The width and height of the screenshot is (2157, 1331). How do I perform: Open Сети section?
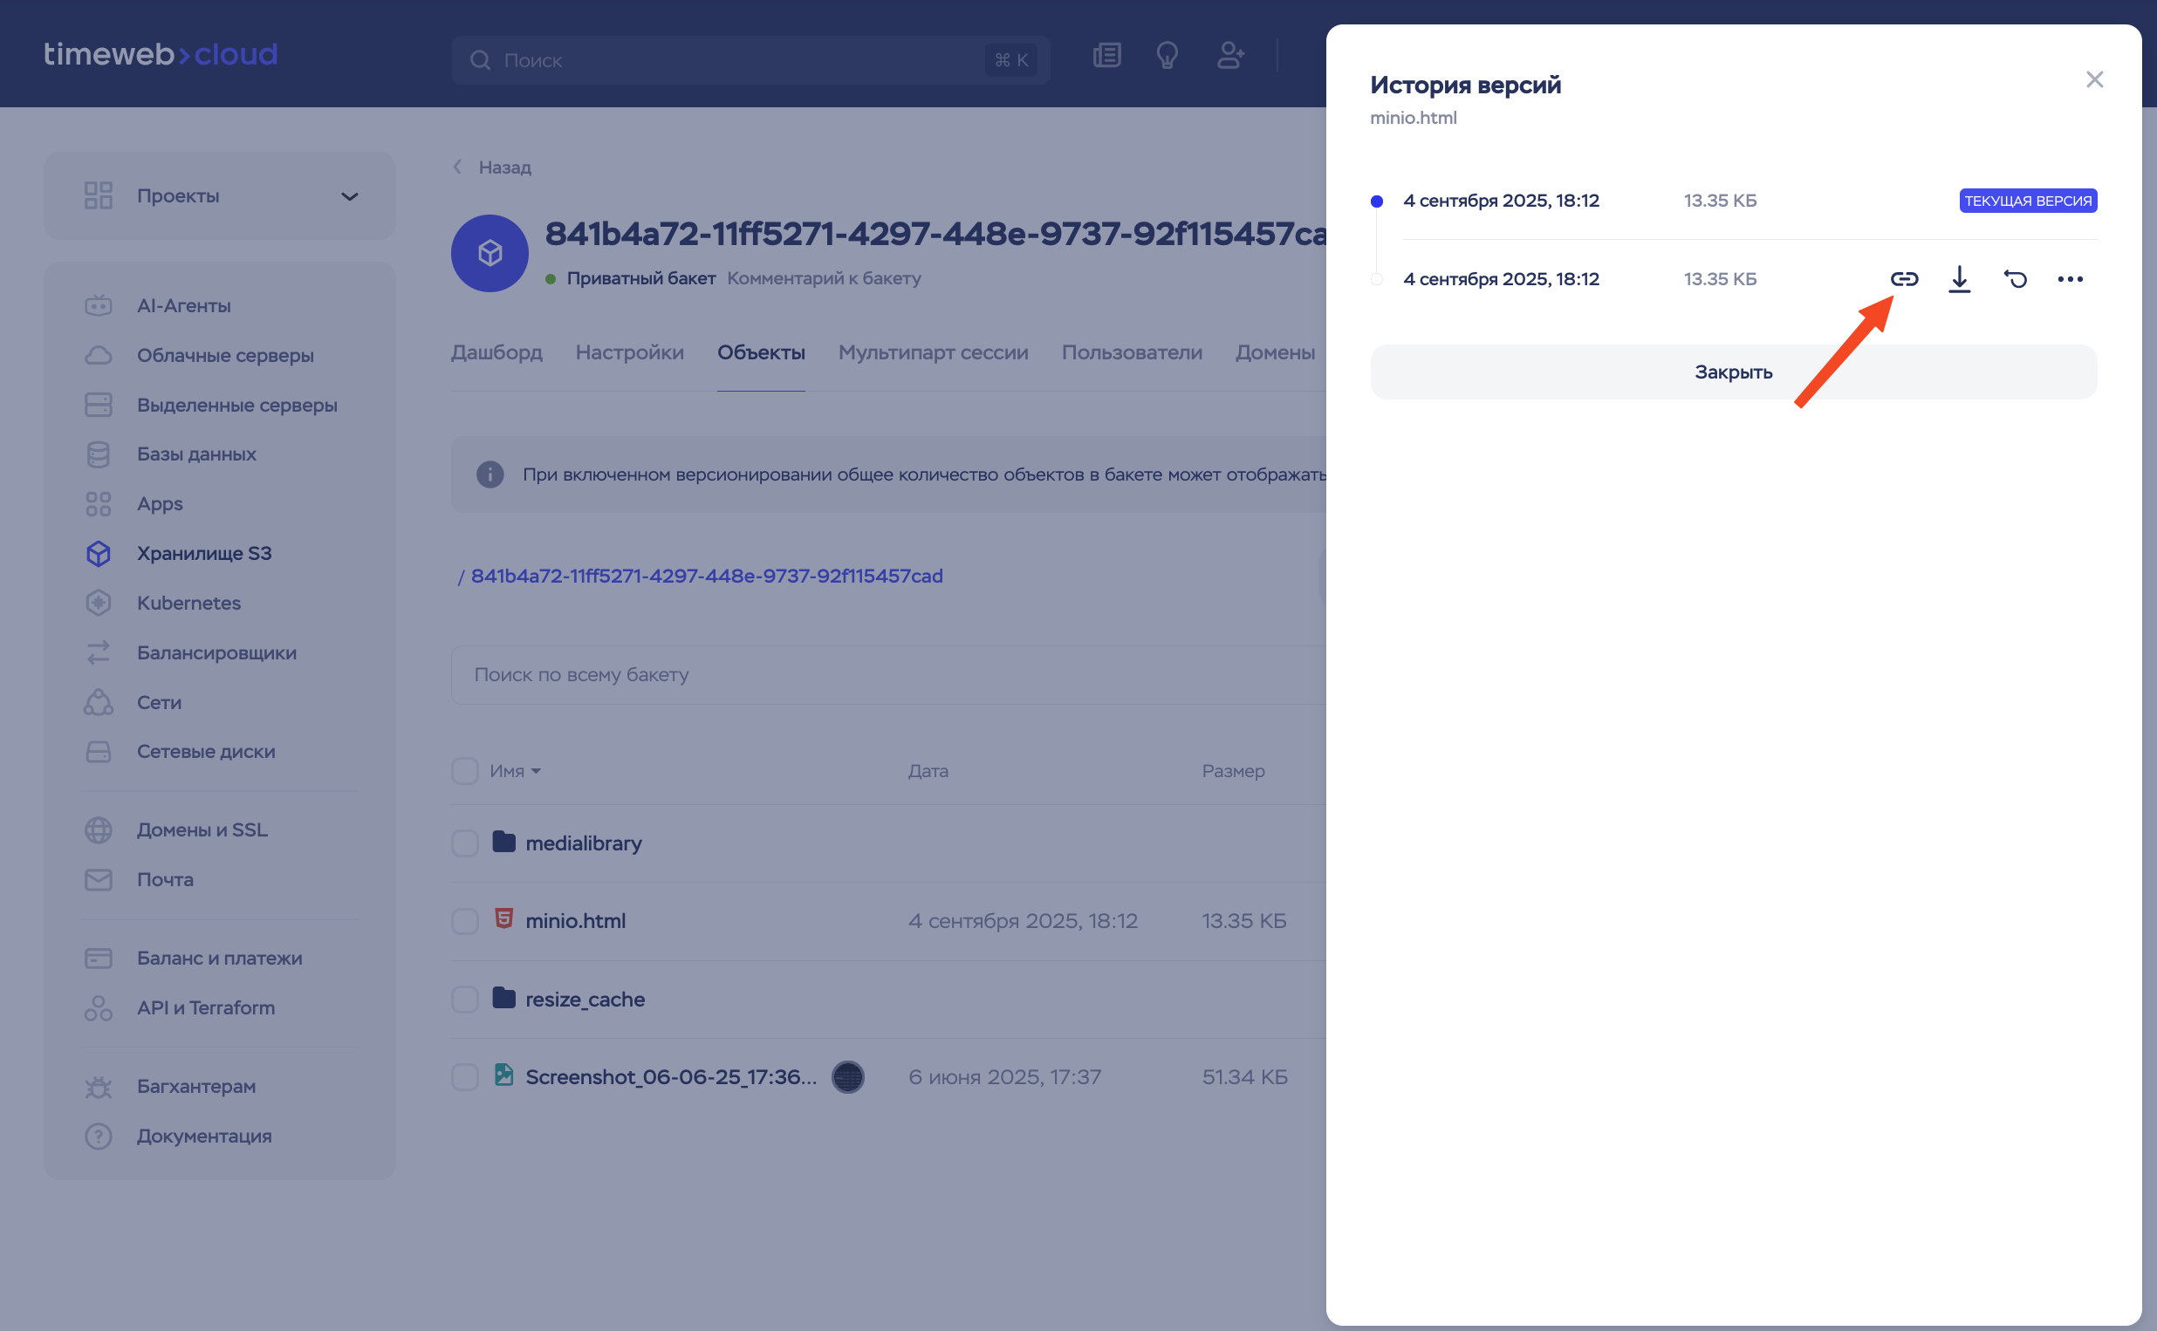coord(159,702)
